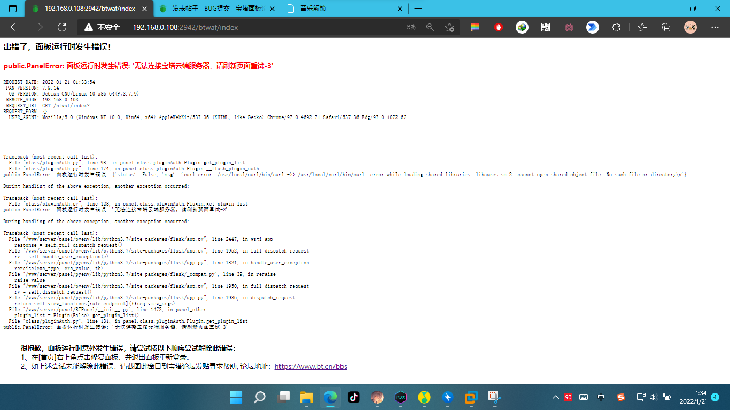Open the translate page icon
Viewport: 730px width, 410px height.
click(x=411, y=27)
